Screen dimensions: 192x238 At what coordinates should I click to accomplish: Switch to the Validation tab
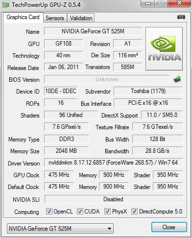[x=81, y=18]
